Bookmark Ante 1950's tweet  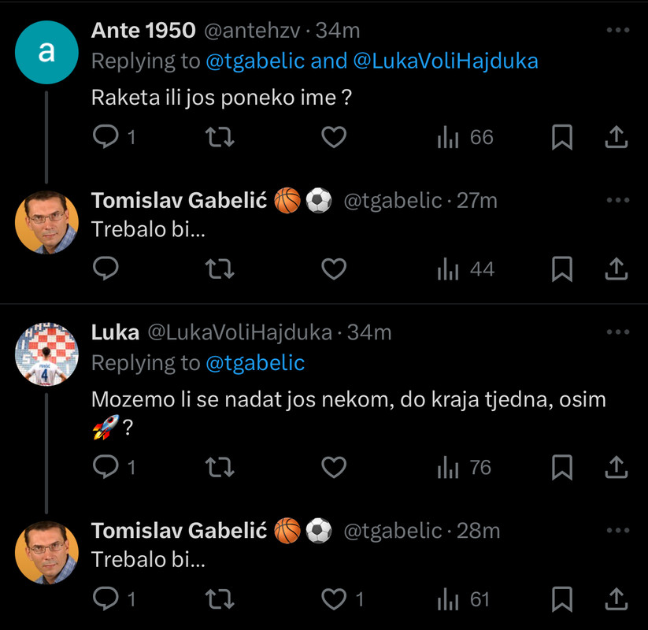click(x=561, y=138)
